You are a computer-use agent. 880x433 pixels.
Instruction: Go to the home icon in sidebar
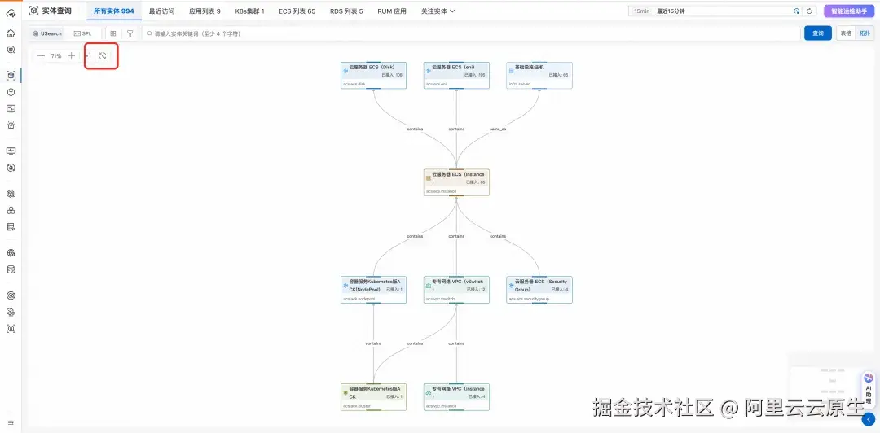point(11,33)
